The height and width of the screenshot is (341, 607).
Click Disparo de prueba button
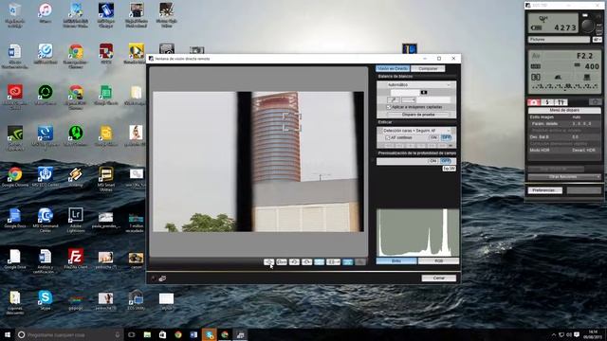418,115
